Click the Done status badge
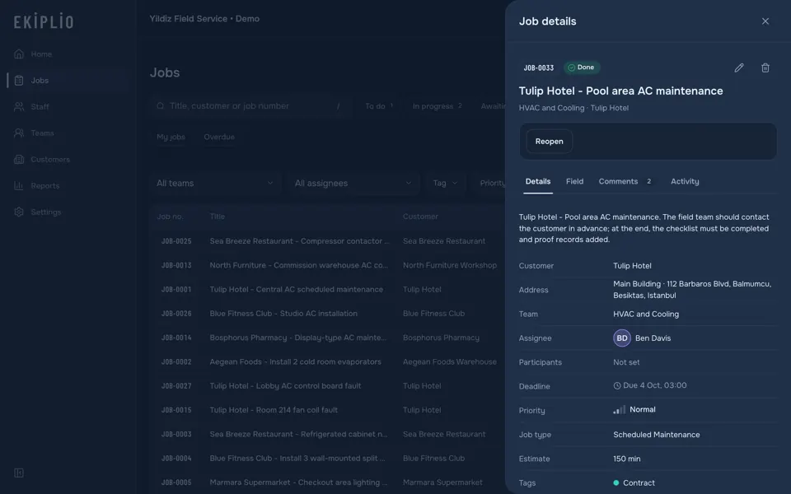 [x=582, y=68]
